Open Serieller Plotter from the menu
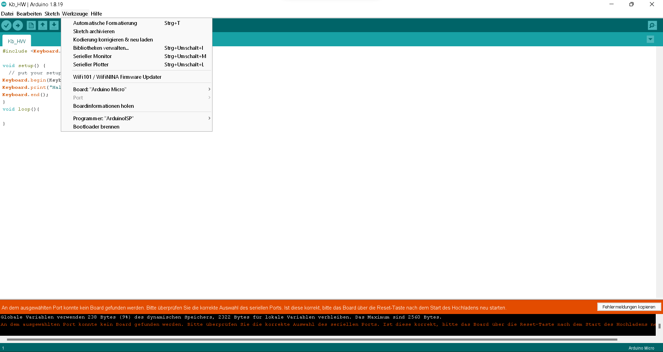Screen dimensions: 663x352 pos(91,65)
